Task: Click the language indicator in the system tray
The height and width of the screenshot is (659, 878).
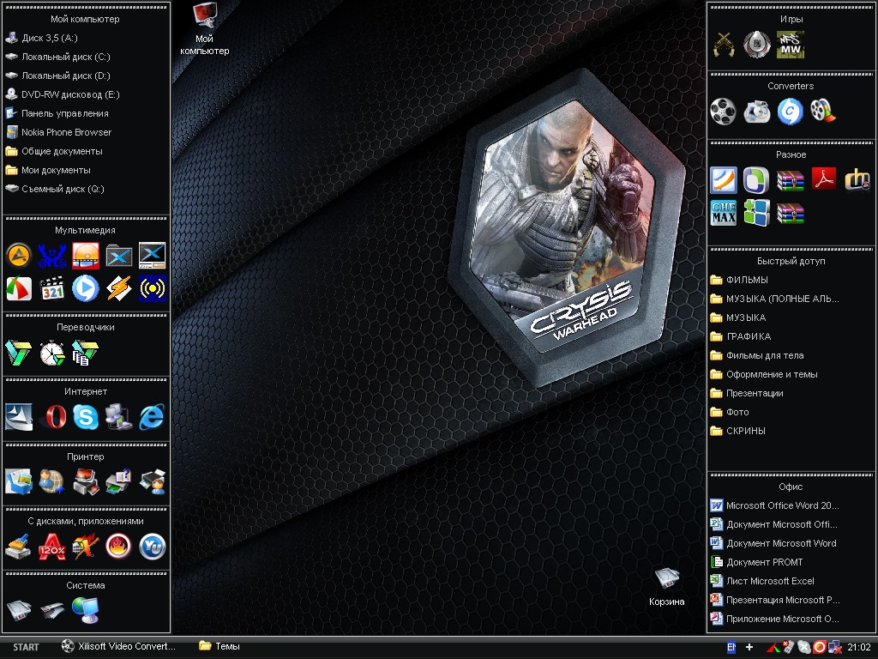Action: coord(731,647)
